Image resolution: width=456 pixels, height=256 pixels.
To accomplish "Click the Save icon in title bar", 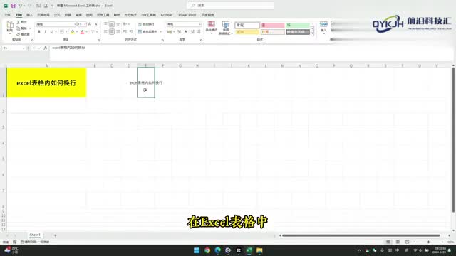I will pos(13,6).
